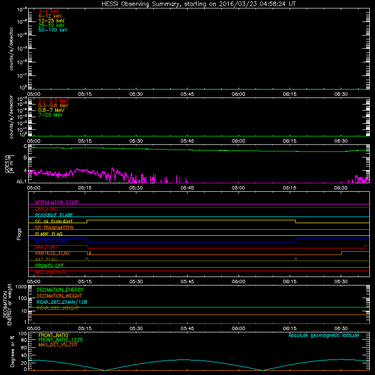Select the PARTICLE_FLAG label

coord(52,253)
